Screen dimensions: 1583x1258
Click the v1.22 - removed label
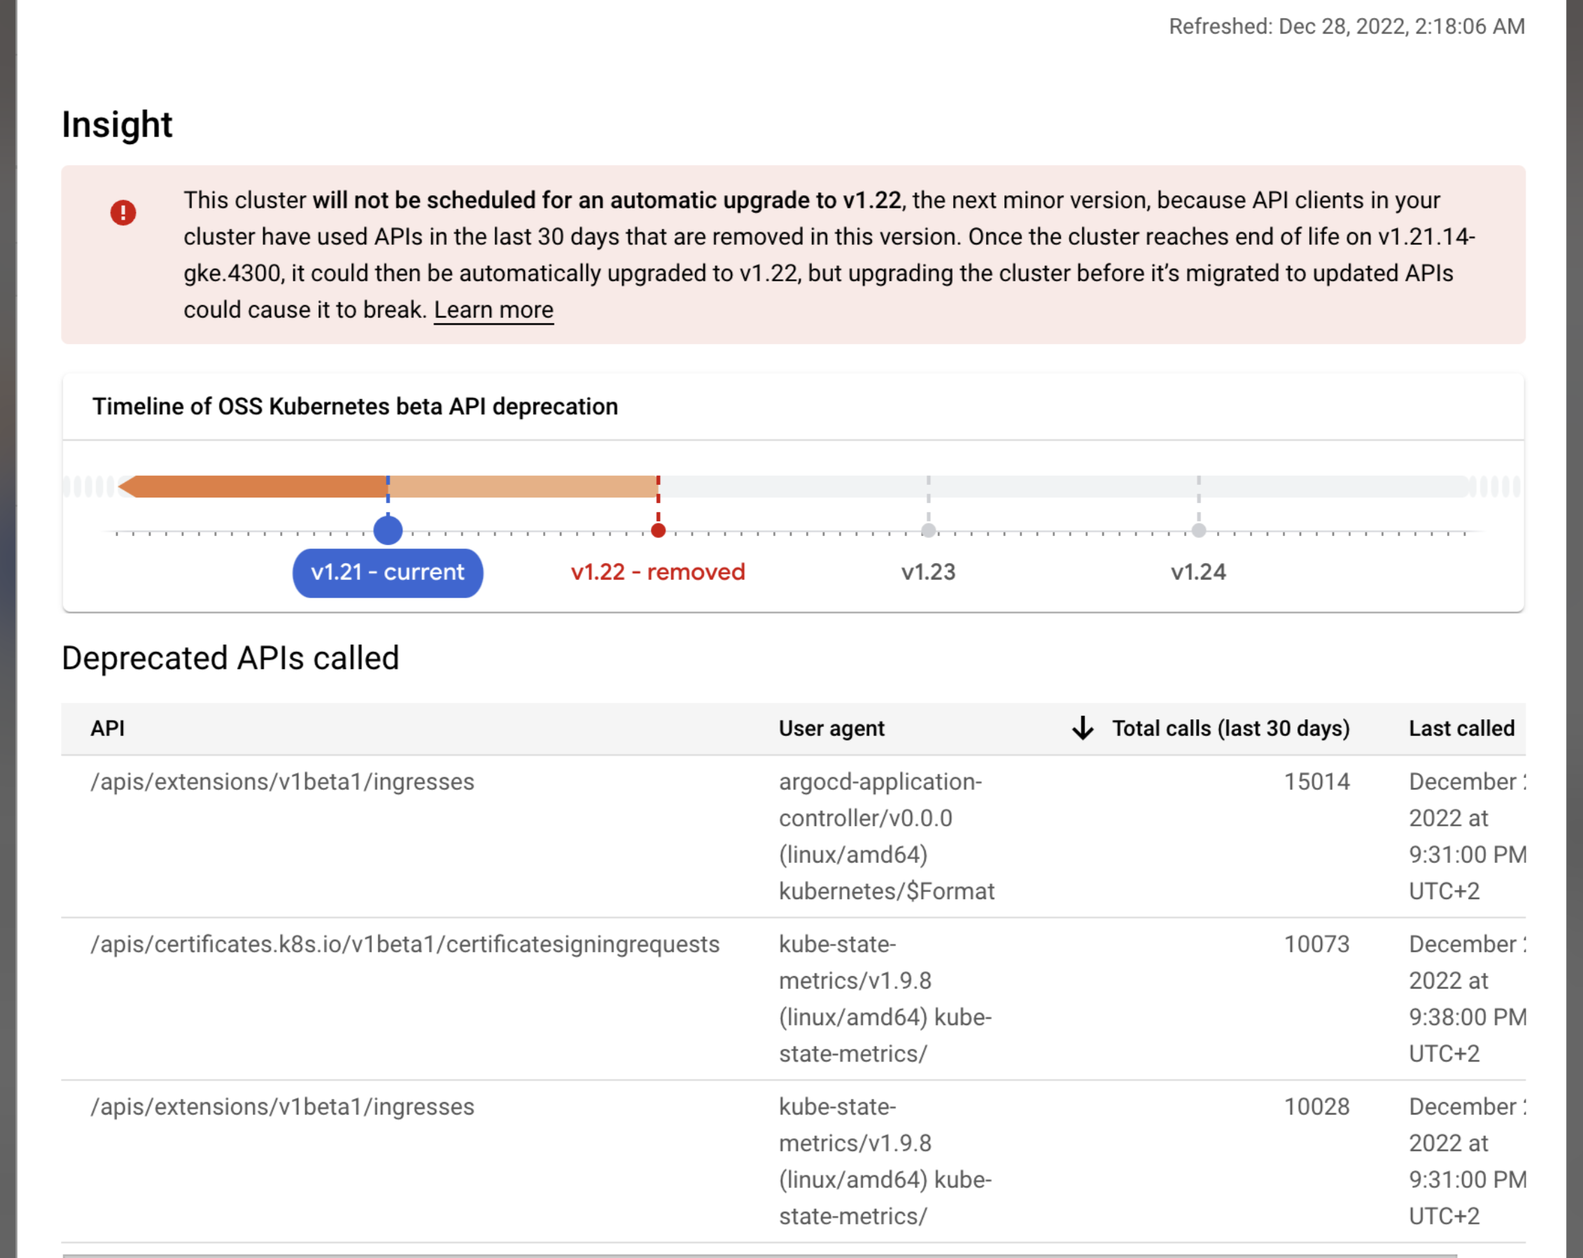[x=658, y=572]
